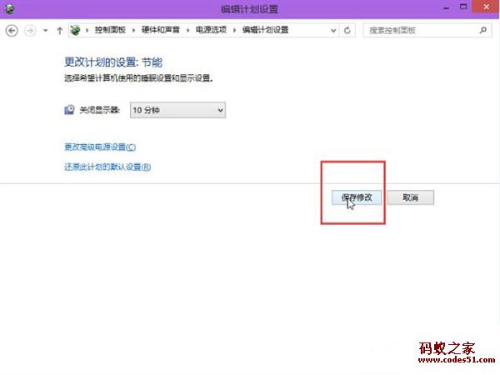Click the Back navigation arrow
Image resolution: width=500 pixels, height=375 pixels.
point(12,30)
